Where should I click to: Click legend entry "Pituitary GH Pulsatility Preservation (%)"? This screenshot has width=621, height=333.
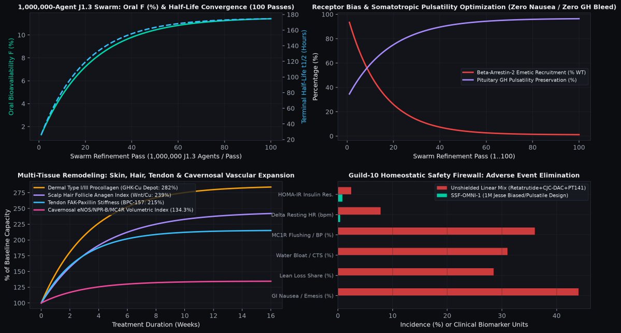527,80
